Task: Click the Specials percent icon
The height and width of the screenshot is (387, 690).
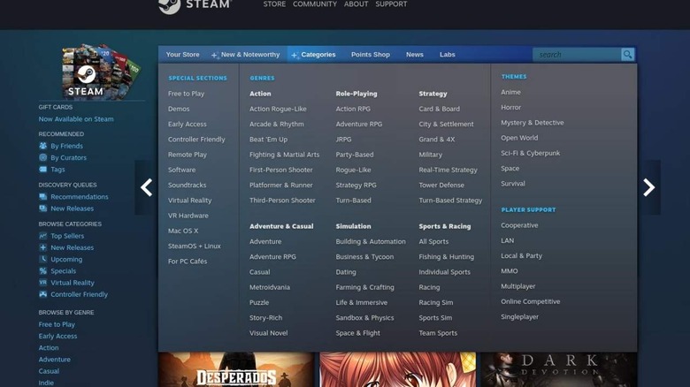Action: coord(42,271)
